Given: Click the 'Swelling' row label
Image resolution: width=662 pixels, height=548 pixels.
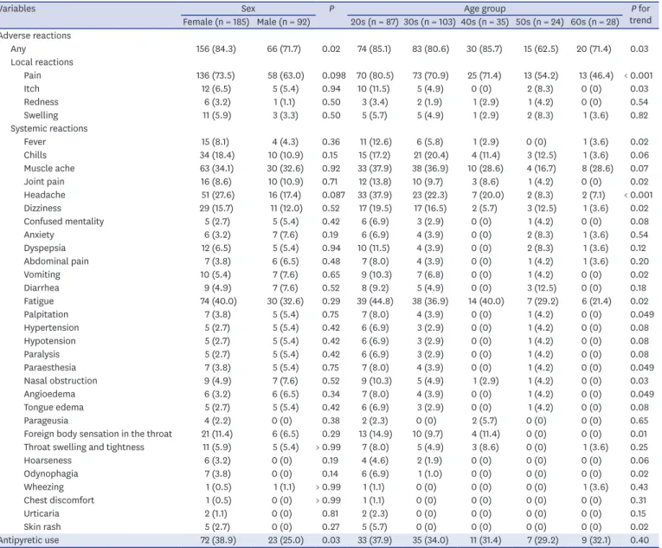Looking at the screenshot, I should point(41,115).
